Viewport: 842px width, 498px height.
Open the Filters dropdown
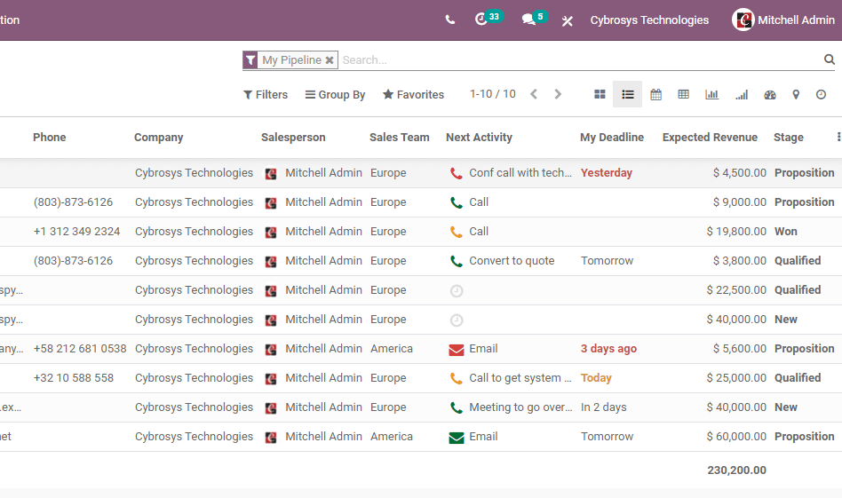point(266,94)
